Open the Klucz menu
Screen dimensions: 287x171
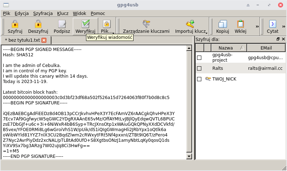pyautogui.click(x=62, y=13)
